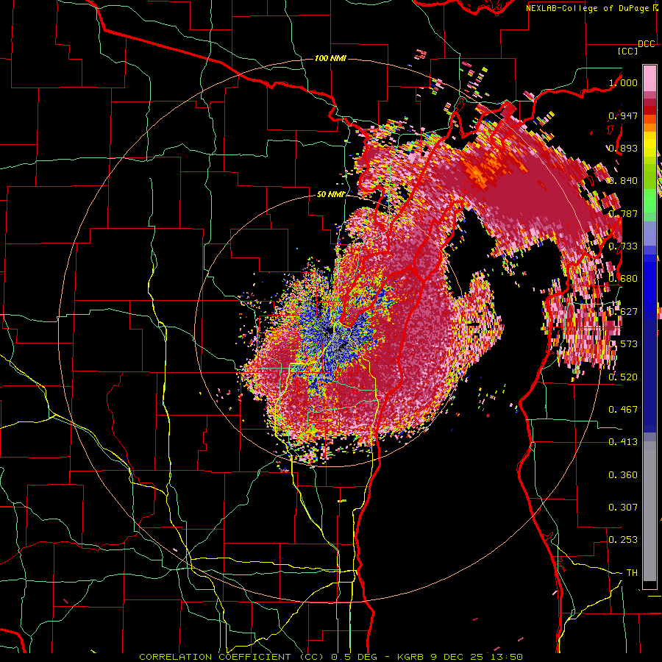Click the 0.893 scale label
The width and height of the screenshot is (662, 662).
[623, 148]
